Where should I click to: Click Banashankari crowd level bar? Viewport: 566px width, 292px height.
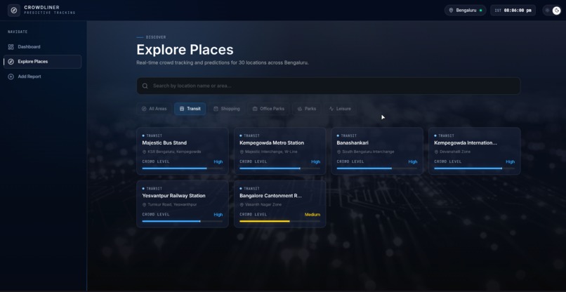pyautogui.click(x=377, y=168)
